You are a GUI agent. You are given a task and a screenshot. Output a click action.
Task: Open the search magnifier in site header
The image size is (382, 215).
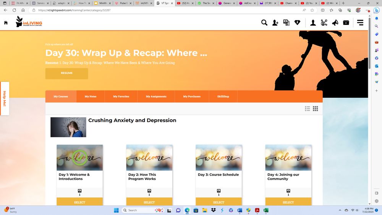pyautogui.click(x=264, y=23)
